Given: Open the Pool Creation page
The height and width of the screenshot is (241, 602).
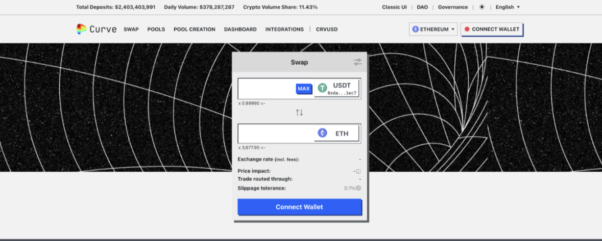Looking at the screenshot, I should click(x=195, y=30).
